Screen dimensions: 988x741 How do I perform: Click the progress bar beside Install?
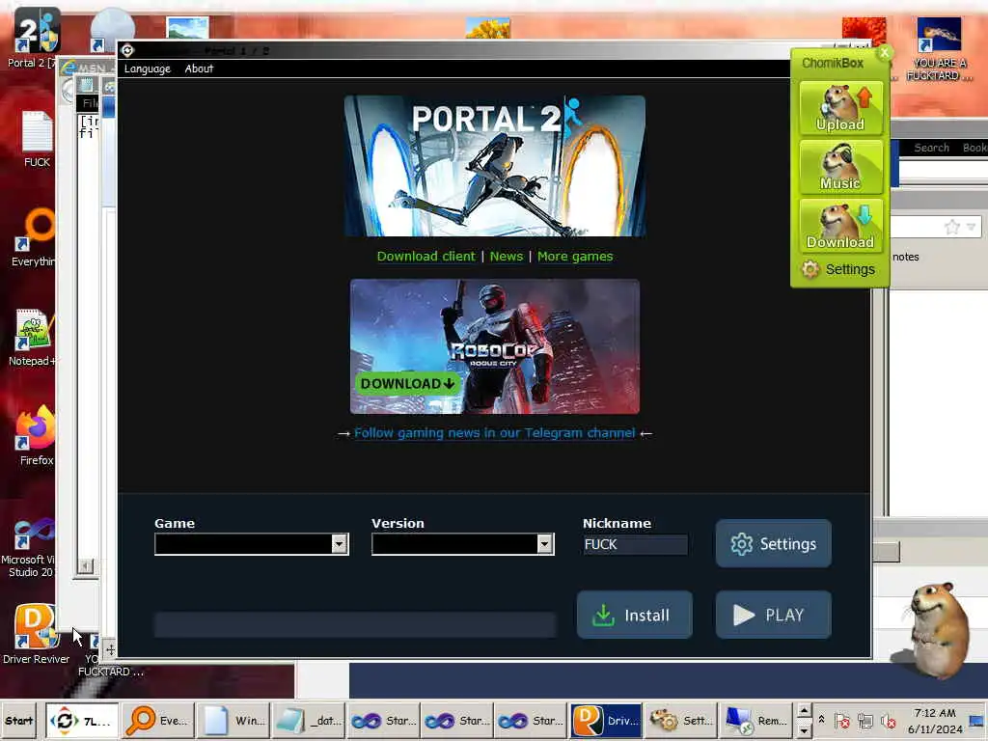coord(355,624)
